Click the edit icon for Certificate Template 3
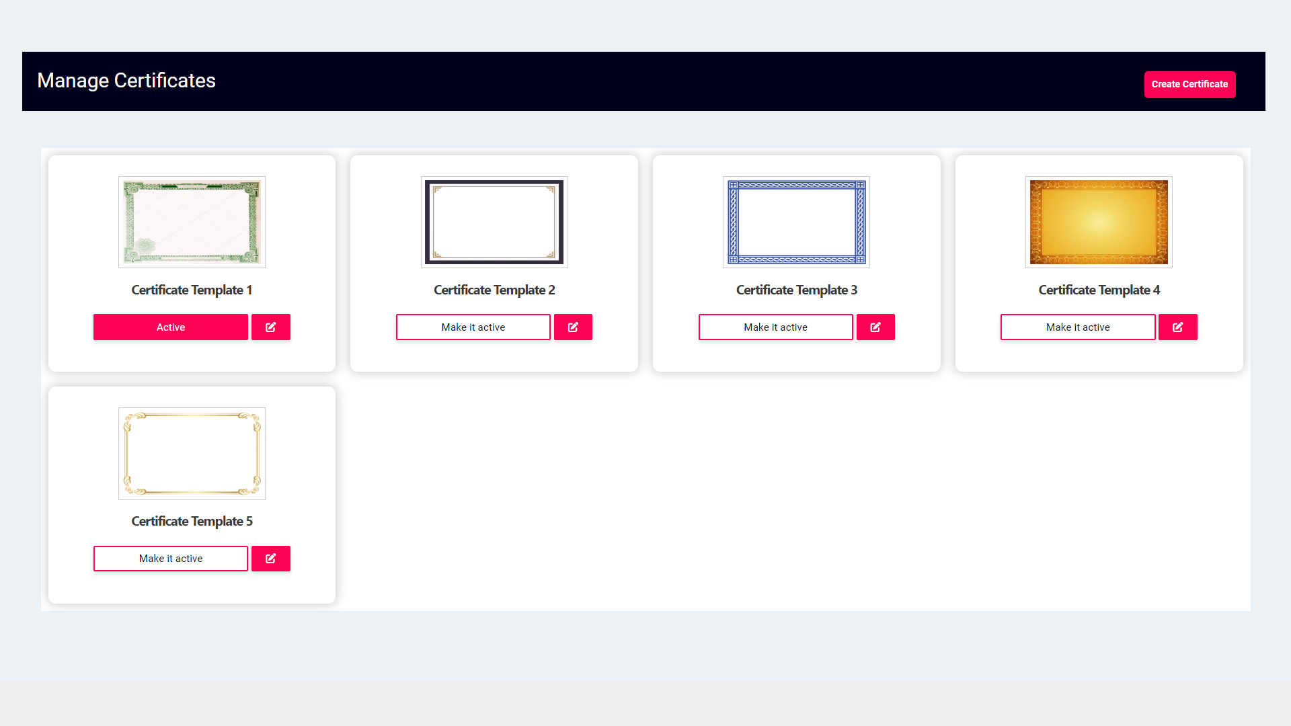The width and height of the screenshot is (1291, 726). [875, 327]
